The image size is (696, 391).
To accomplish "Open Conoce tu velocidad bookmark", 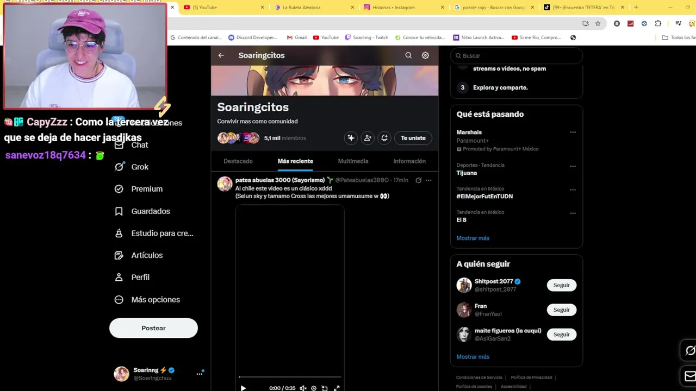I will click(420, 37).
